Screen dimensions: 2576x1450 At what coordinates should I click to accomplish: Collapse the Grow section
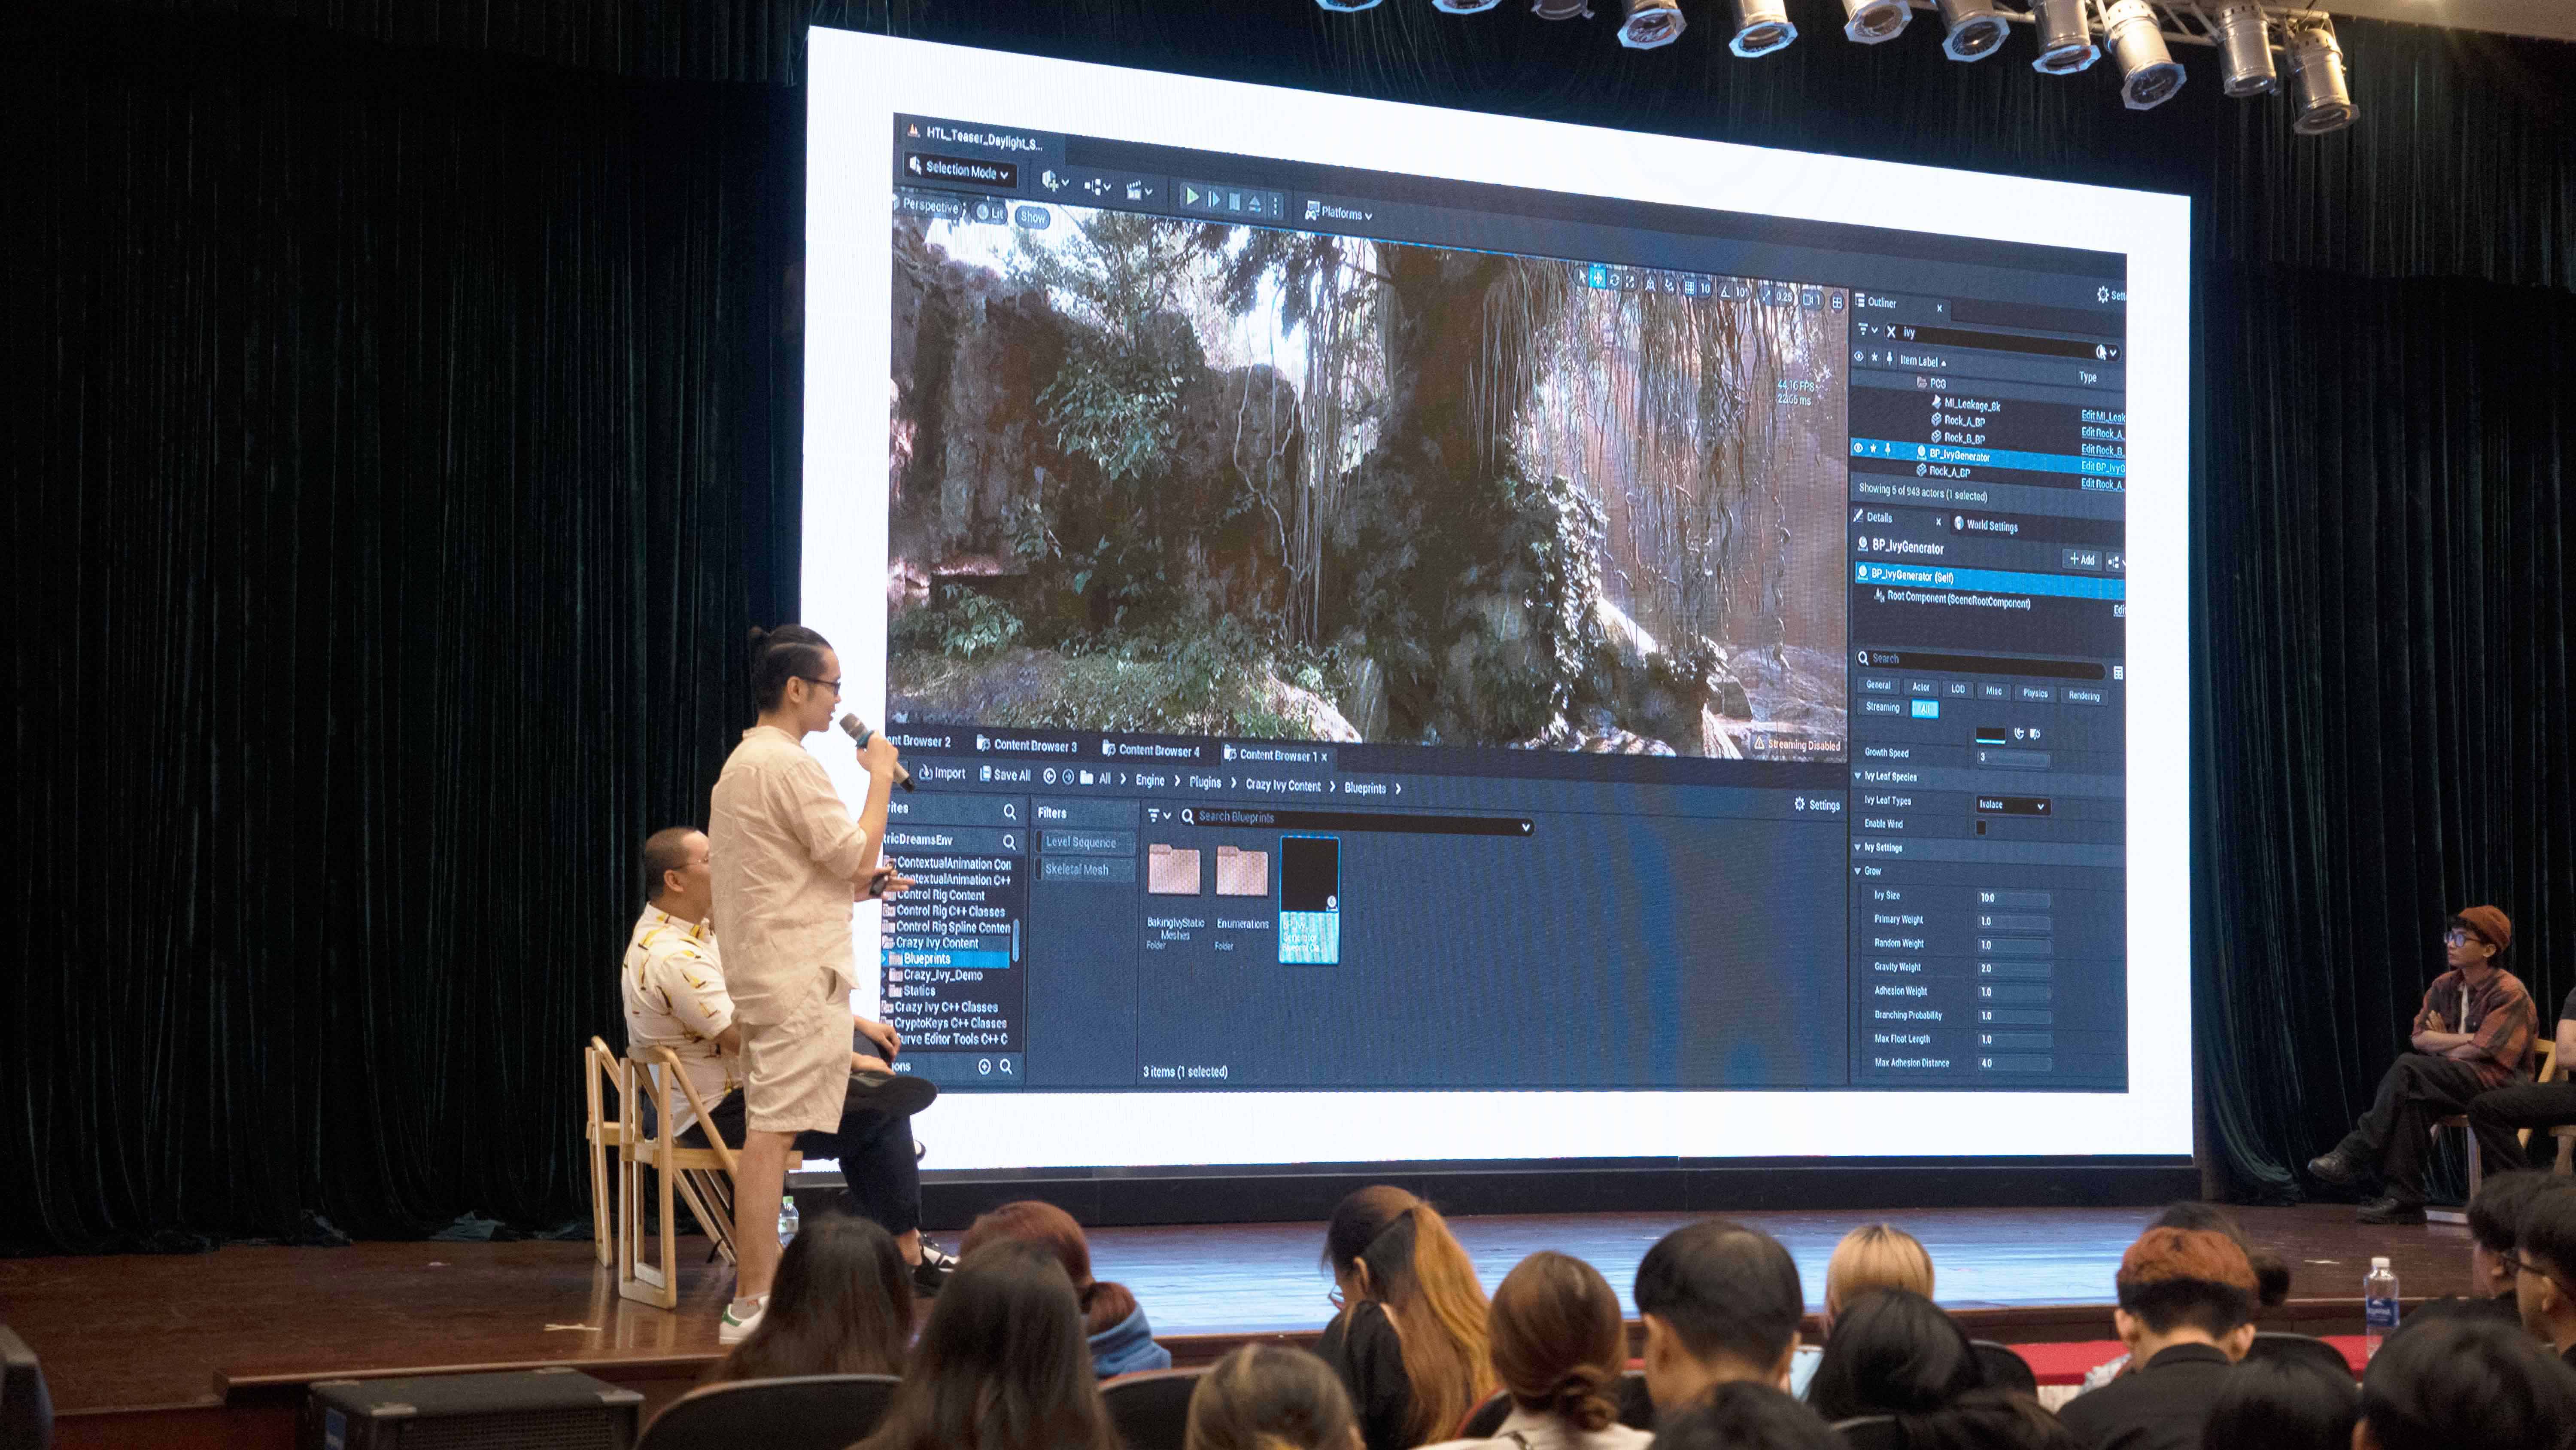[x=1858, y=871]
